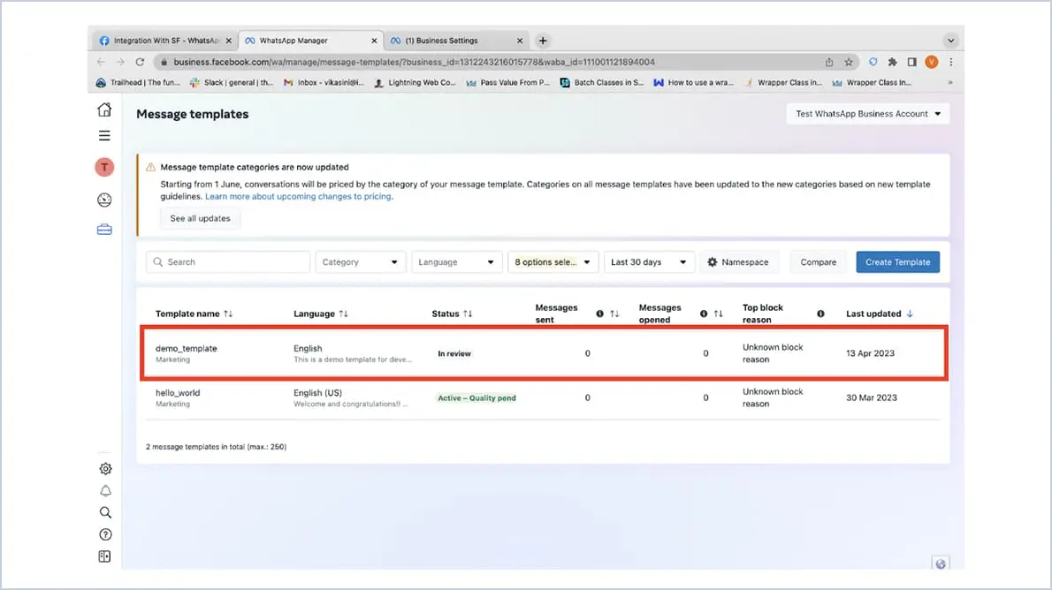Open the account tools briefcase icon
Viewport: 1052px width, 590px height.
tap(104, 230)
